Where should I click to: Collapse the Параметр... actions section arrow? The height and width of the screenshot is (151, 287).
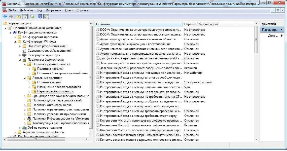tap(282, 29)
